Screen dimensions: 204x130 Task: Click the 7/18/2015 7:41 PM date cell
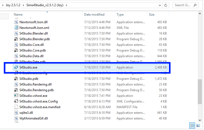point(97,96)
